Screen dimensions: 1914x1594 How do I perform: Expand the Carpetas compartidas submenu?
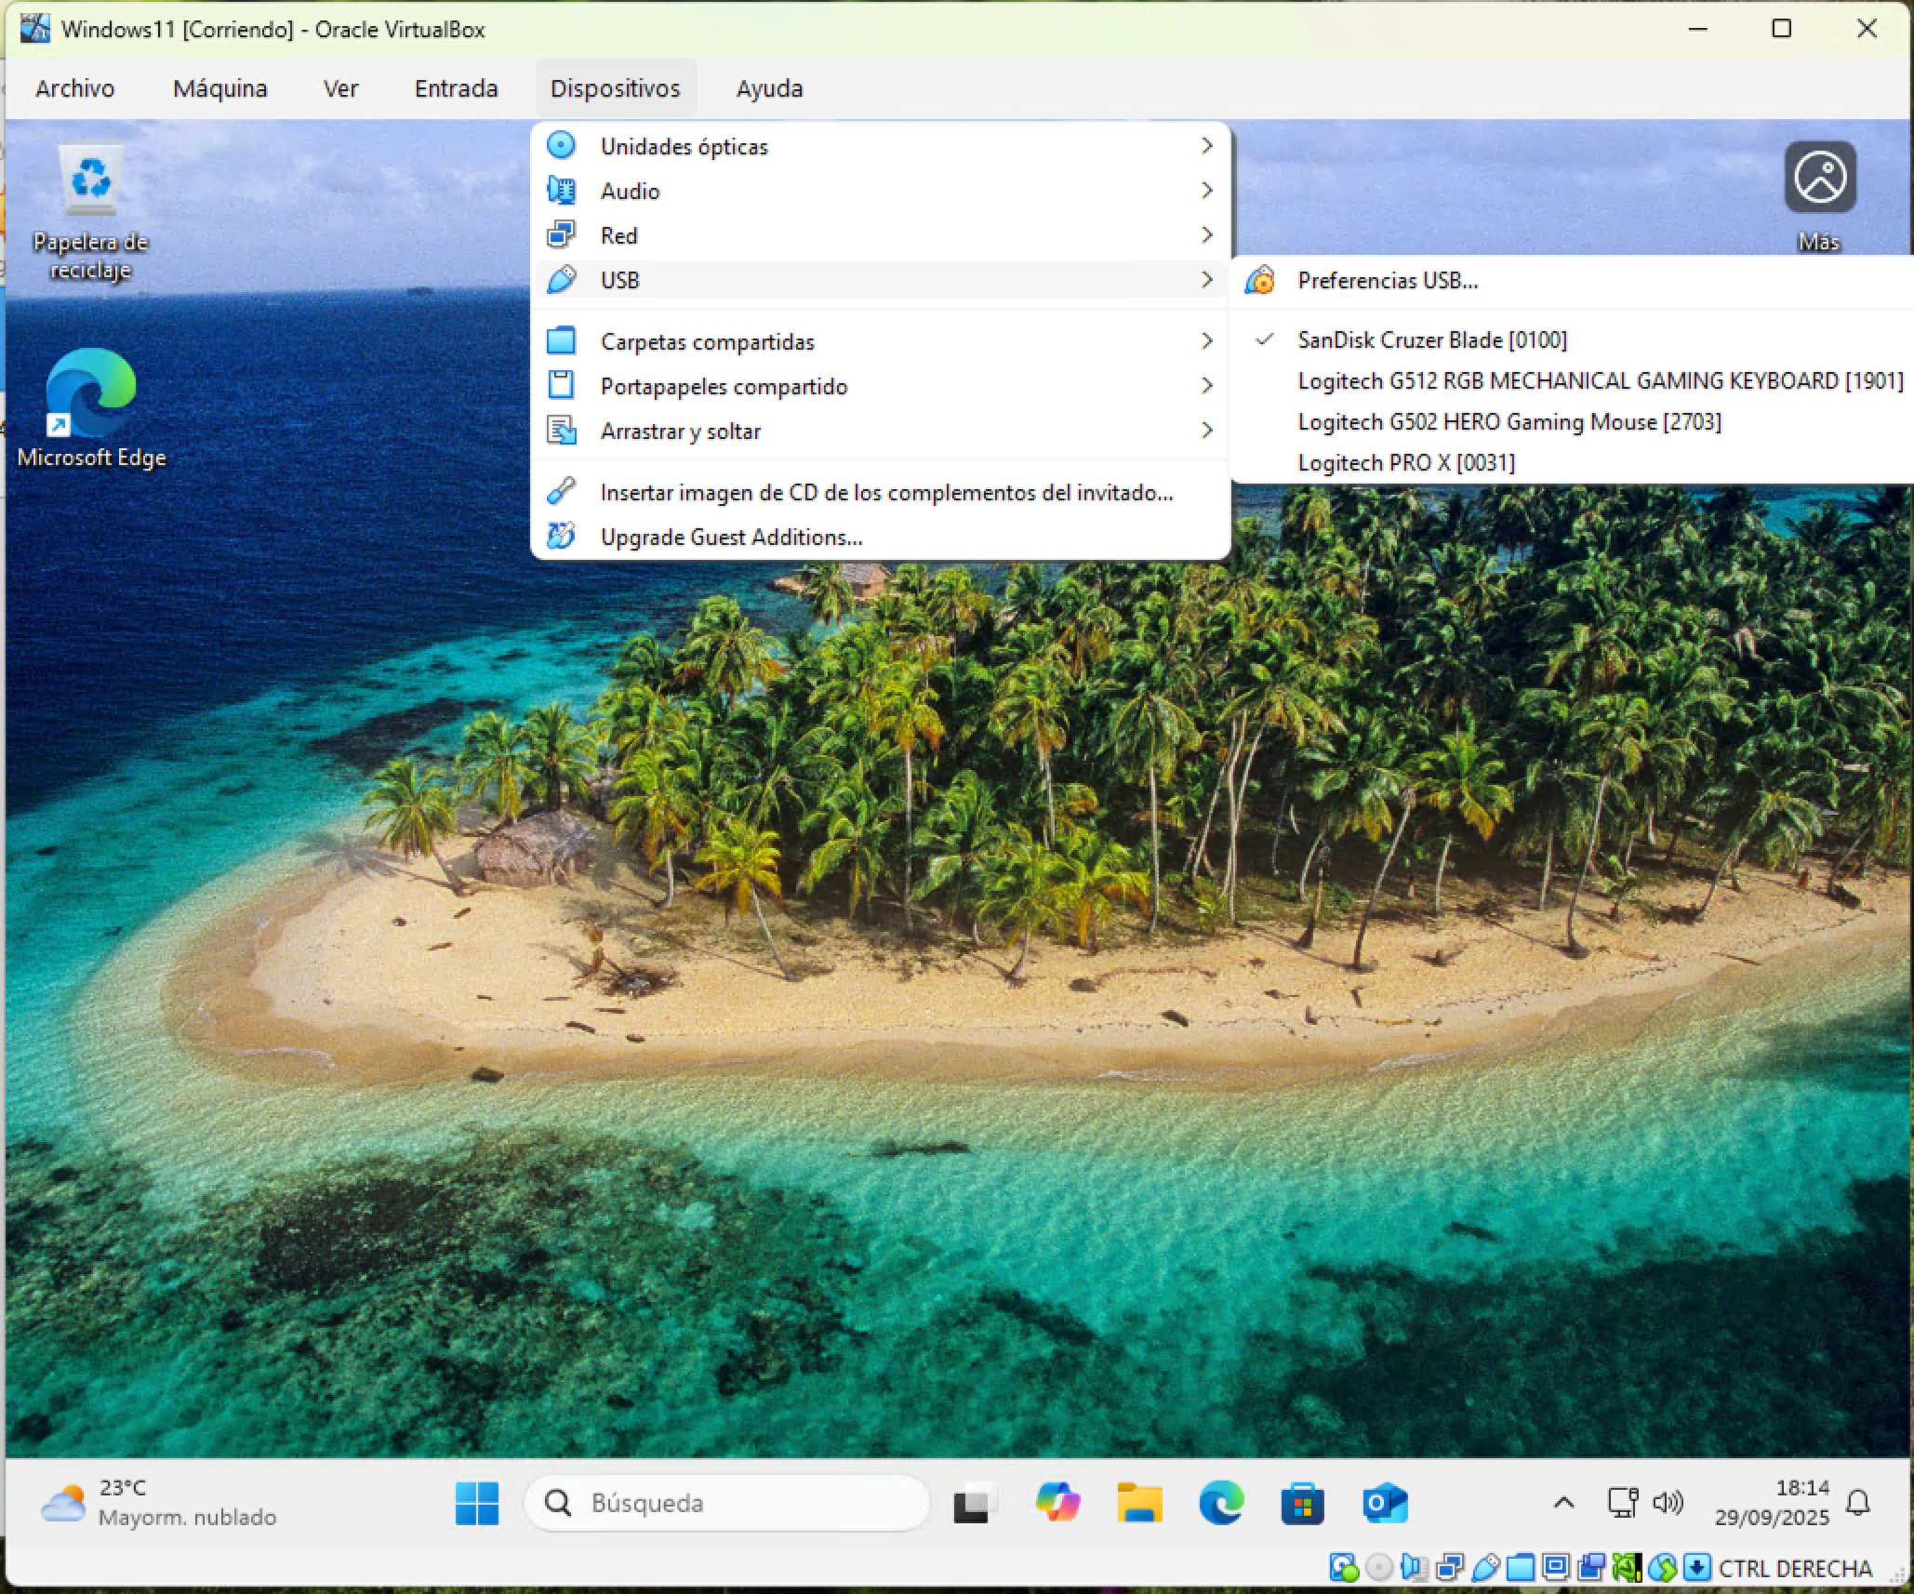click(881, 341)
